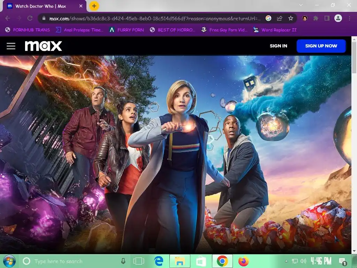The height and width of the screenshot is (268, 357).
Task: Launch Microsoft Edge from taskbar
Action: click(x=159, y=261)
